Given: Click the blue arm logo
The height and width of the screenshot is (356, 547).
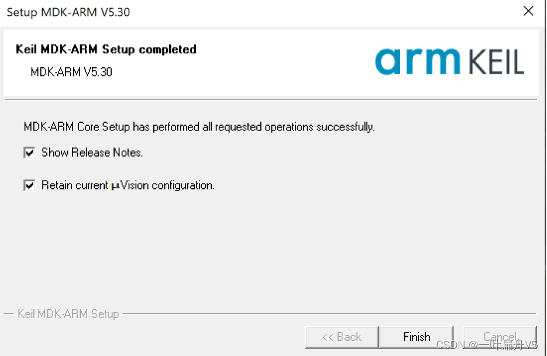Looking at the screenshot, I should pos(418,61).
